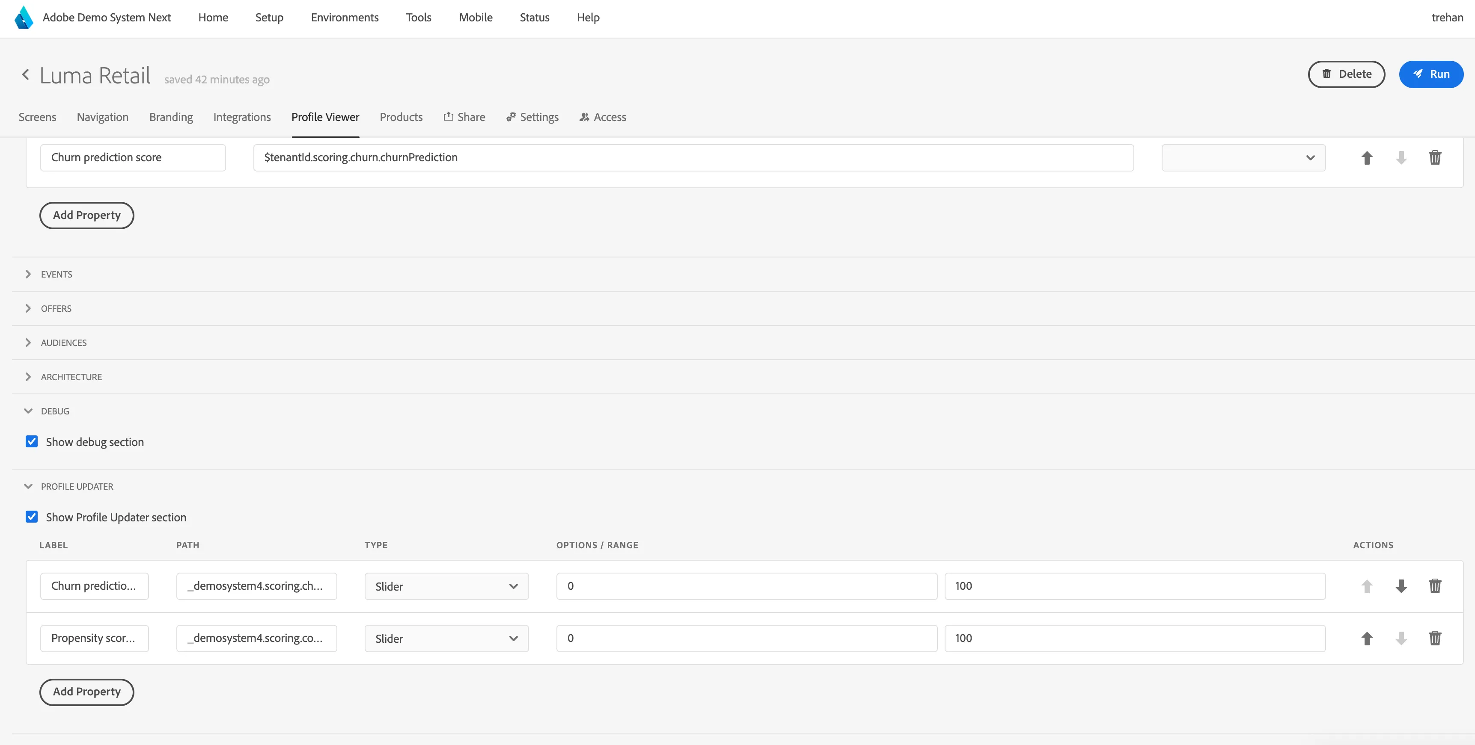This screenshot has height=745, width=1475.
Task: Click the Adobe Demo System Next logo
Action: (24, 18)
